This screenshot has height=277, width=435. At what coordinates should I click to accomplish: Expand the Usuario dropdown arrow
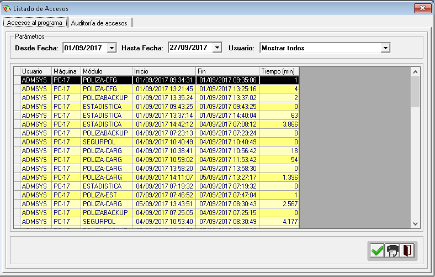385,48
